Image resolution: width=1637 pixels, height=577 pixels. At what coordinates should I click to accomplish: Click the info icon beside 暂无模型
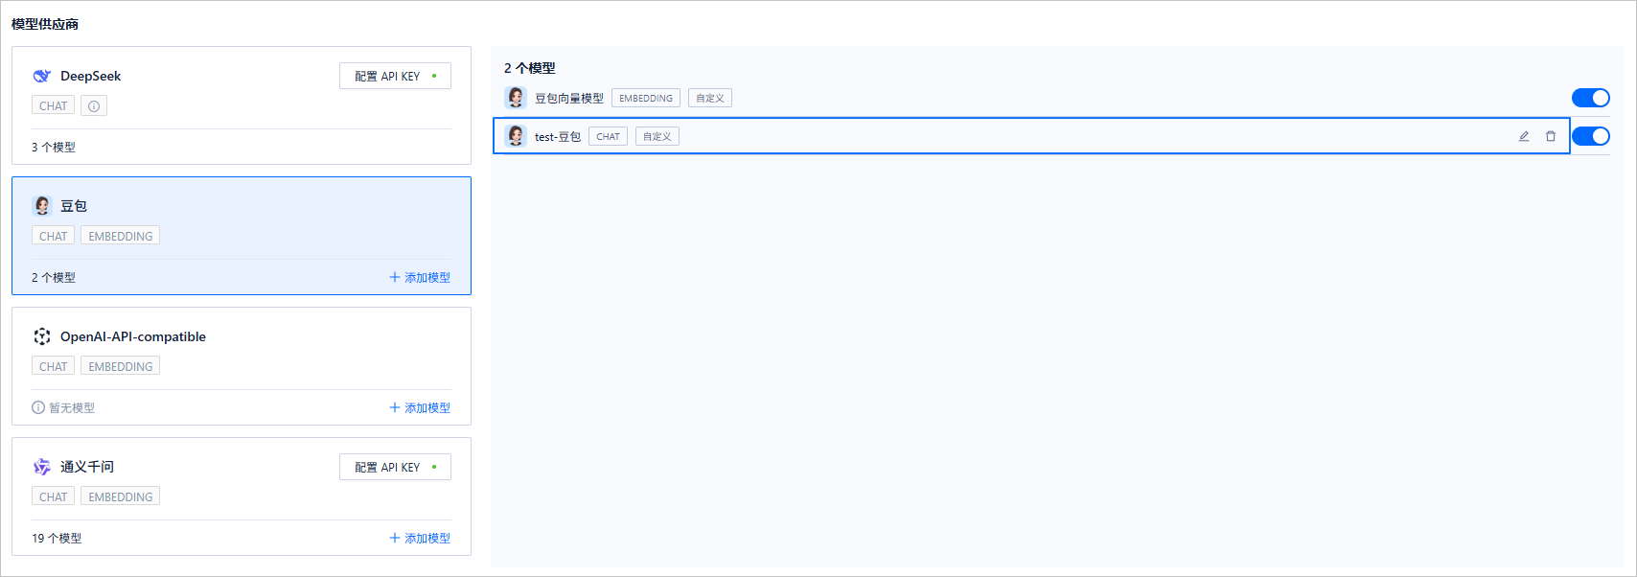tap(38, 407)
